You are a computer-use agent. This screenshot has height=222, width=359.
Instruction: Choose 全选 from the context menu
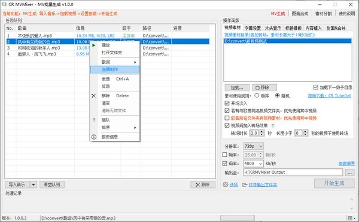115,79
